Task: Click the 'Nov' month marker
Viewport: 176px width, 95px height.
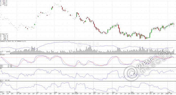Action: tap(113, 92)
